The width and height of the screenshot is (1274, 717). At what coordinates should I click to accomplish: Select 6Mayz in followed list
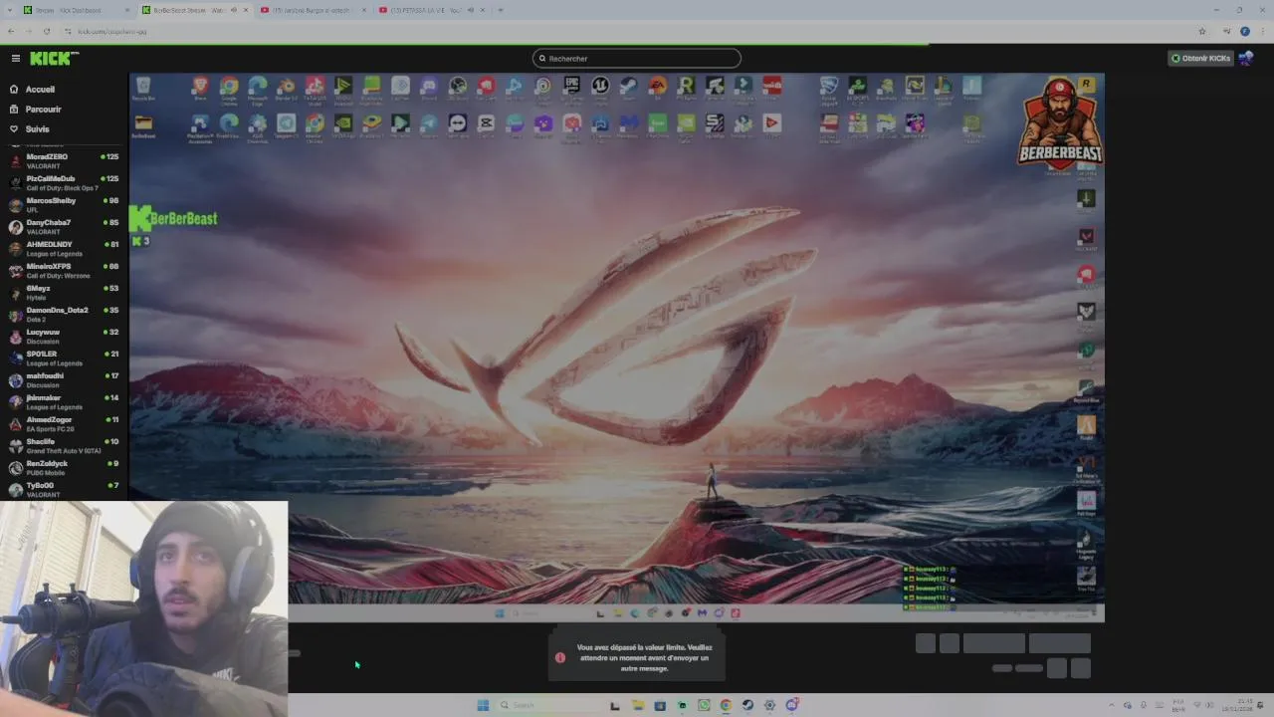[64, 293]
